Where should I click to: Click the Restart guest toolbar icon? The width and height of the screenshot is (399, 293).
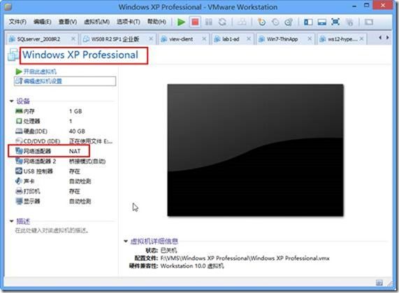click(x=222, y=22)
